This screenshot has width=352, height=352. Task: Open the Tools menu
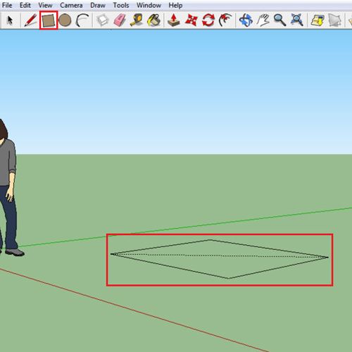pyautogui.click(x=121, y=5)
